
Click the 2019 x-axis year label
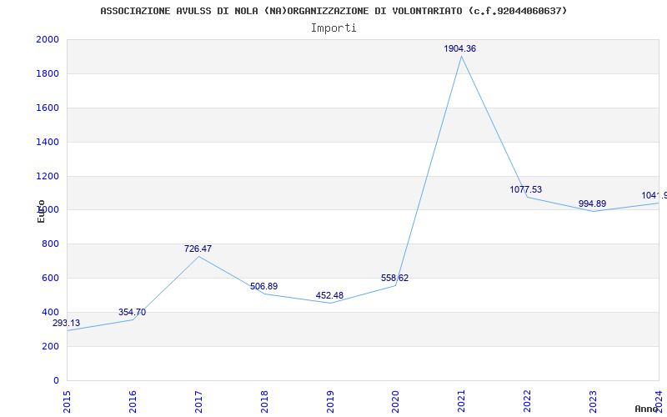330,402
